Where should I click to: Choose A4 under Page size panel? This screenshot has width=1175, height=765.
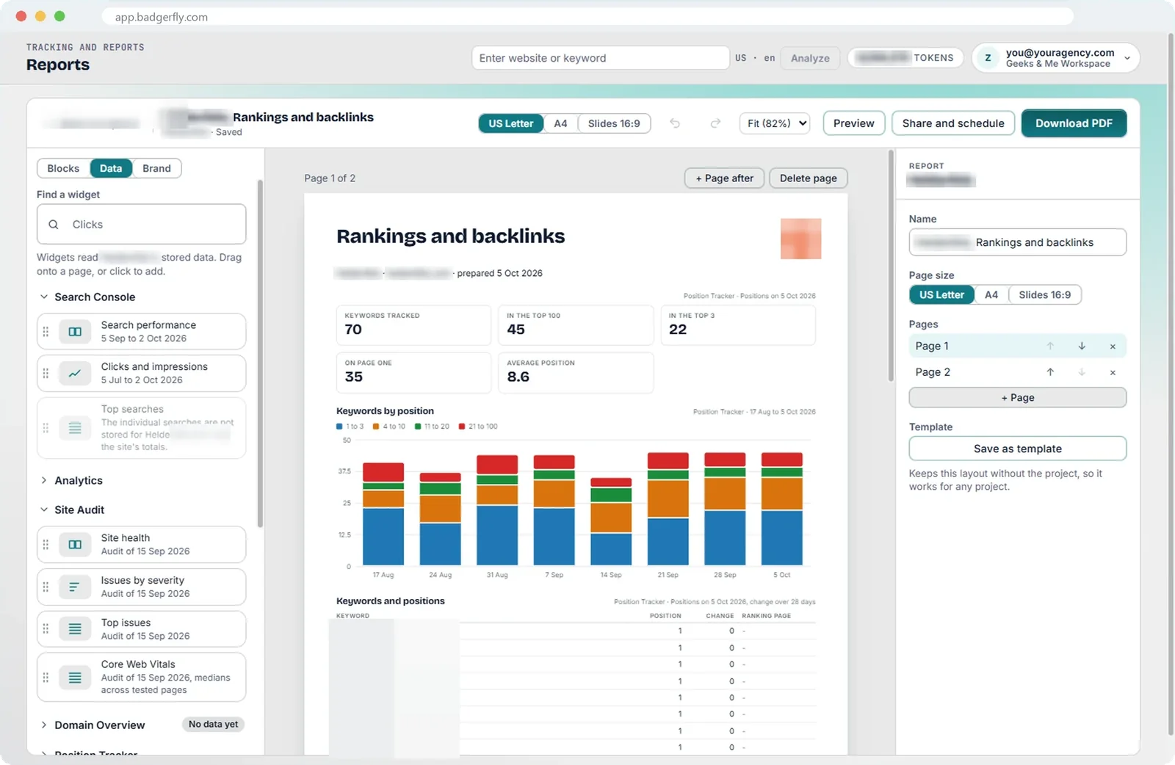click(991, 294)
